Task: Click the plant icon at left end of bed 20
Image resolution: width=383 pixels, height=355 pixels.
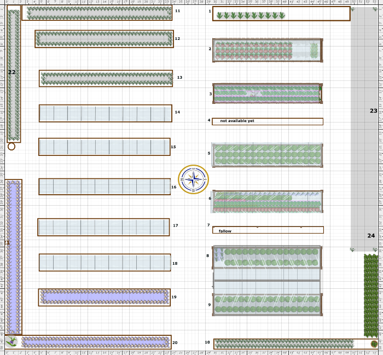Action: [12, 342]
